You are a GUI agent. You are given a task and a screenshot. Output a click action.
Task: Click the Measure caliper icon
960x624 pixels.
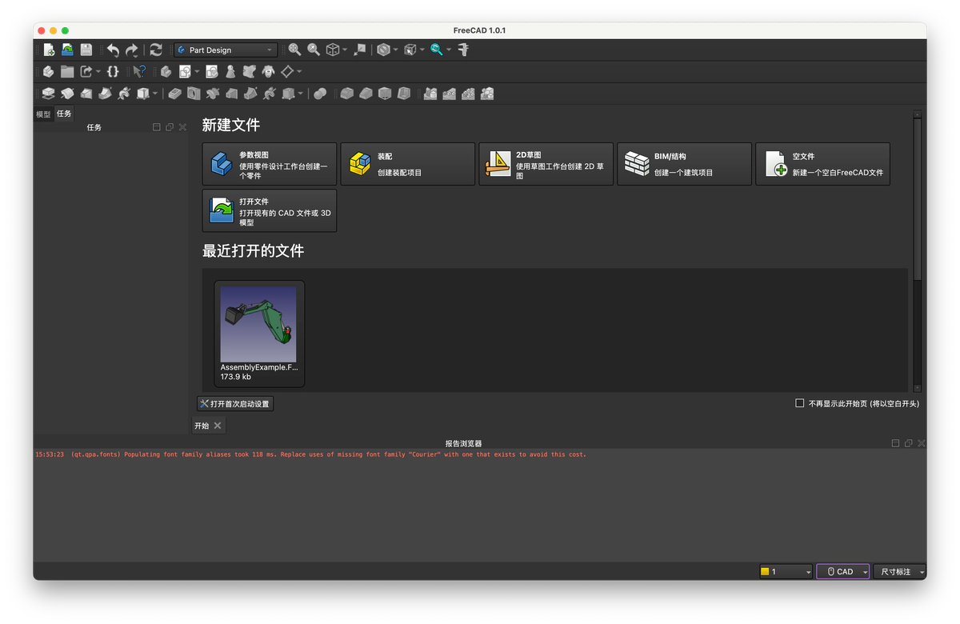(463, 50)
